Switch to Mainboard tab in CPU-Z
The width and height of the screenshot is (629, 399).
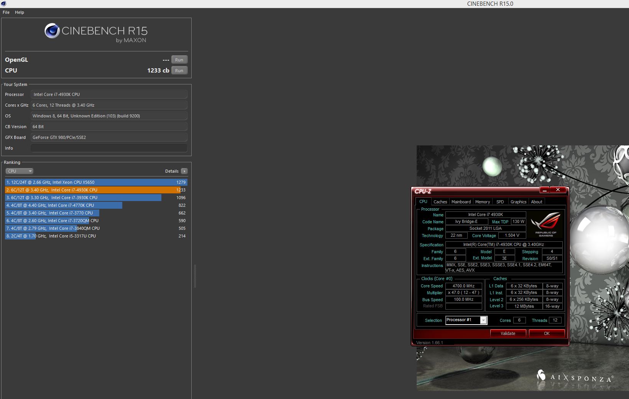point(461,202)
